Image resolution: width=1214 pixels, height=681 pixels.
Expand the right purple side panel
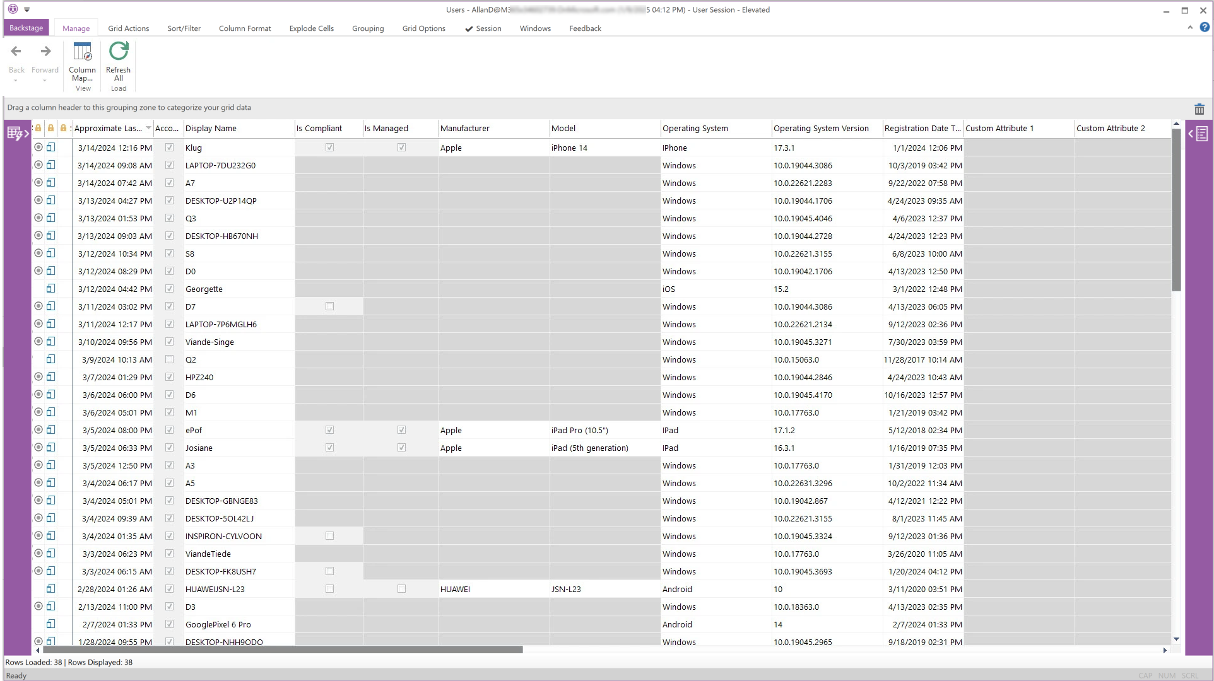(x=1198, y=134)
